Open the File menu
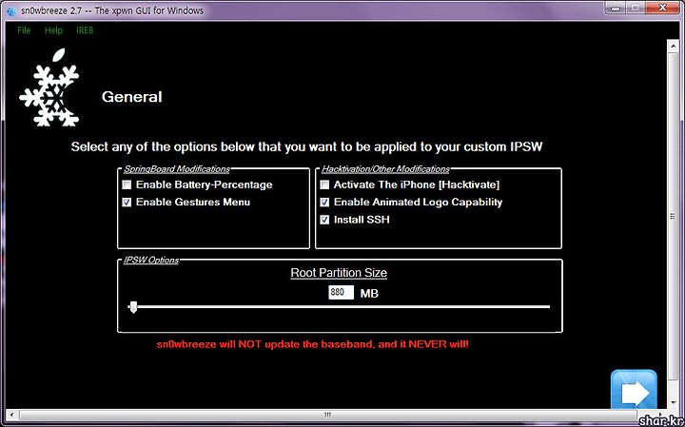The width and height of the screenshot is (685, 427). pyautogui.click(x=24, y=30)
